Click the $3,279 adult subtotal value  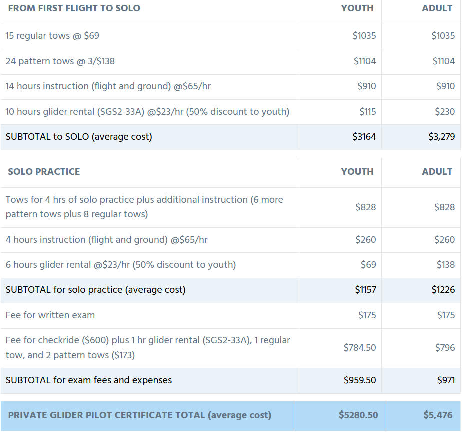point(442,137)
